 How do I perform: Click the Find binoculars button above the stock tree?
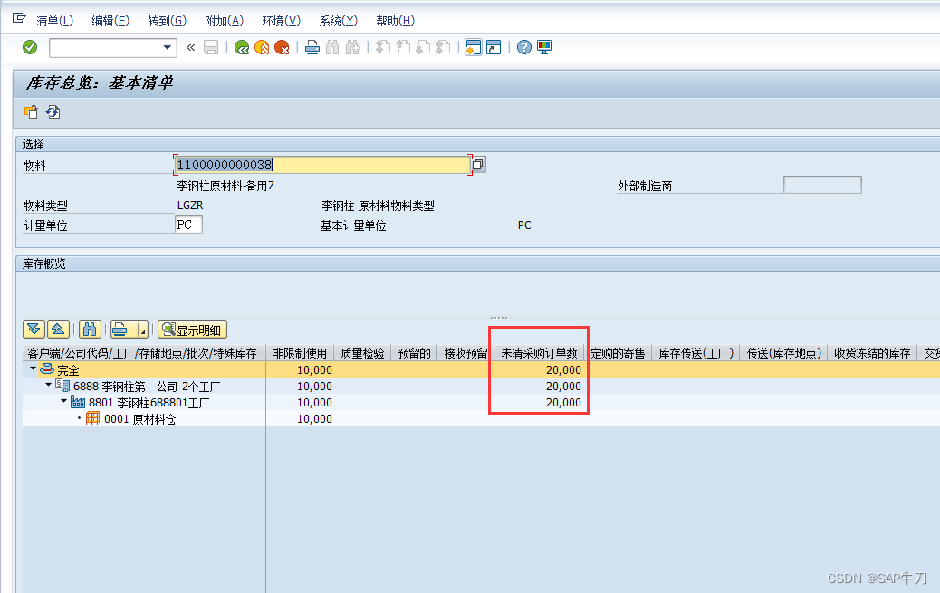[90, 330]
